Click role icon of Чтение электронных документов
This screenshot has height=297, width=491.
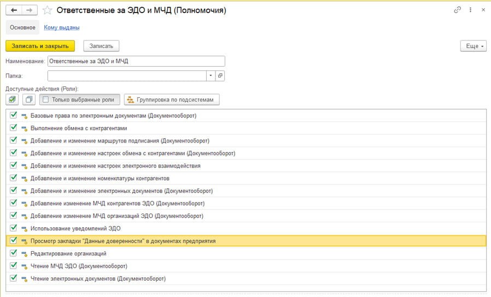click(24, 278)
